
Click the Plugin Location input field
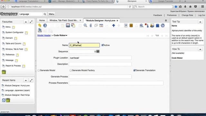click(x=100, y=58)
